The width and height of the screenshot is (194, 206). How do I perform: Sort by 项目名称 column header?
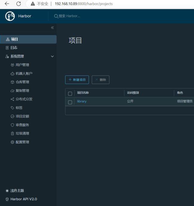pyautogui.click(x=83, y=93)
